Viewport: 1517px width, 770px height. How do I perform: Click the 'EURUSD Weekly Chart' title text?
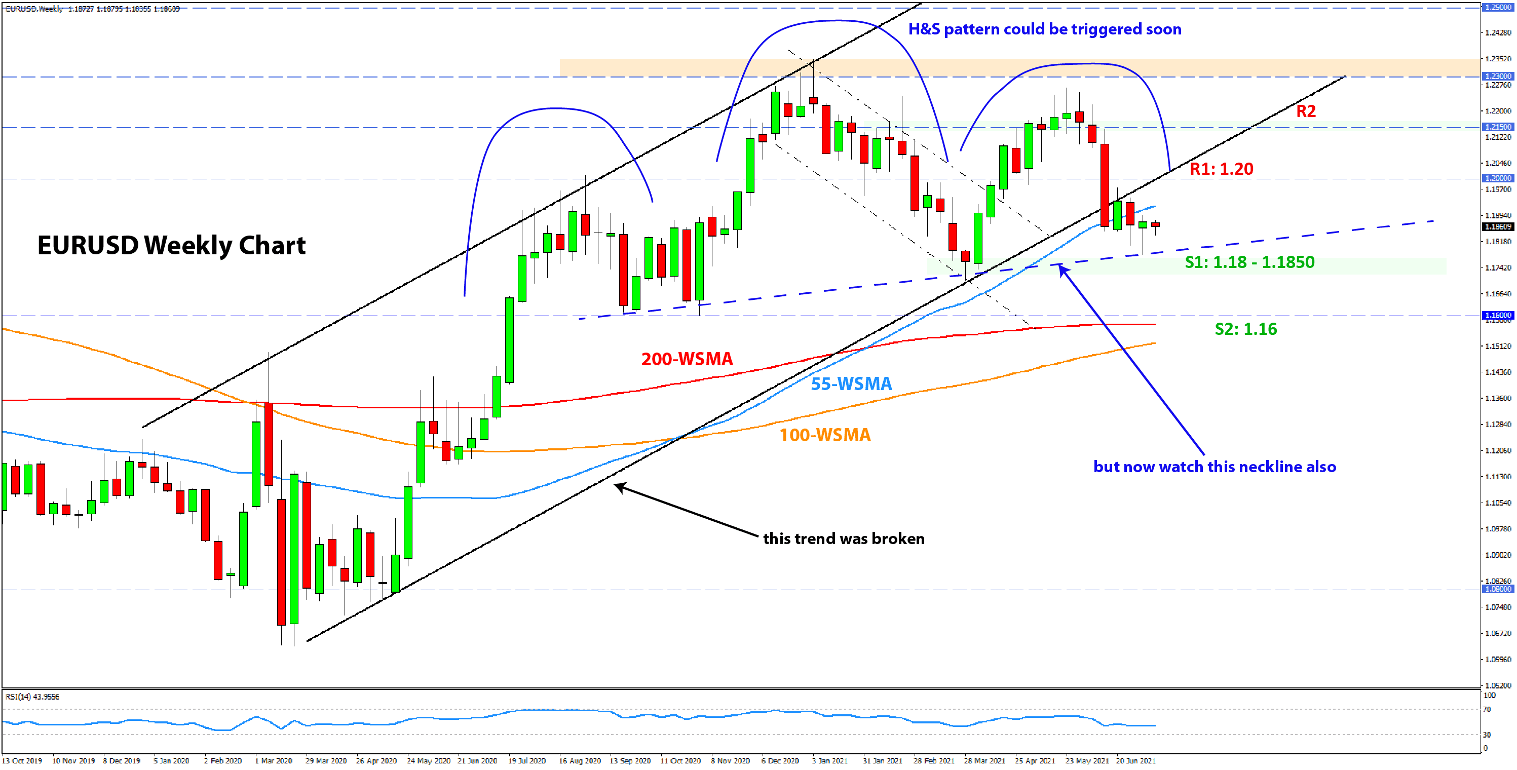point(171,246)
